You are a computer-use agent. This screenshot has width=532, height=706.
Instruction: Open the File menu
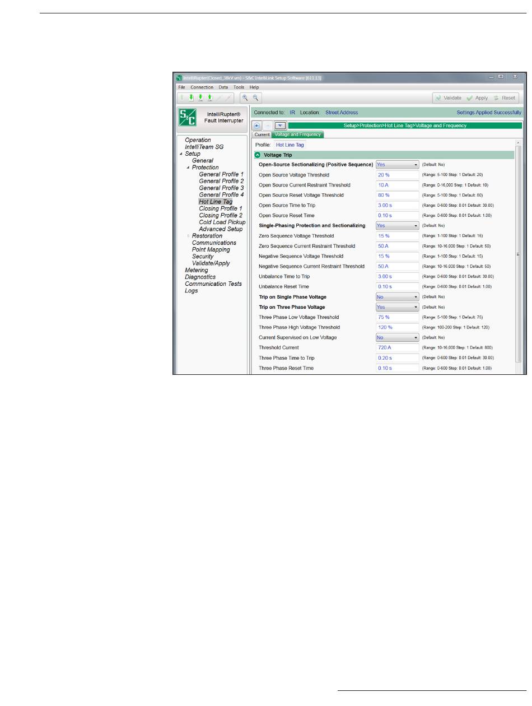click(181, 87)
